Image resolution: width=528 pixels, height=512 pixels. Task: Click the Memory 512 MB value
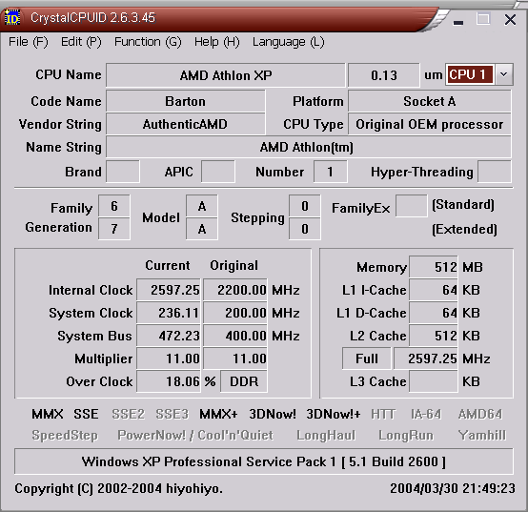coord(434,267)
